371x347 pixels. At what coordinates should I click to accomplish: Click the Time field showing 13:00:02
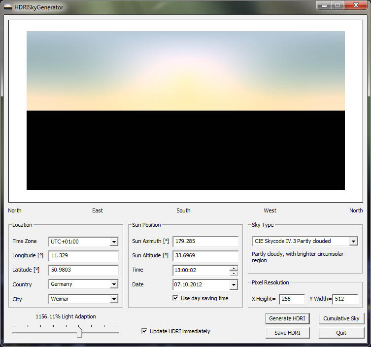pyautogui.click(x=201, y=270)
